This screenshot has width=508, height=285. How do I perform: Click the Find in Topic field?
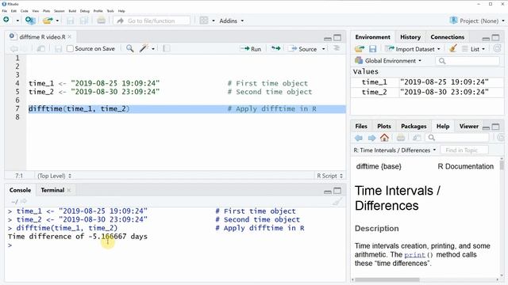tap(464, 150)
